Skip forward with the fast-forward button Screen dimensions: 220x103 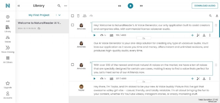[x=141, y=6]
